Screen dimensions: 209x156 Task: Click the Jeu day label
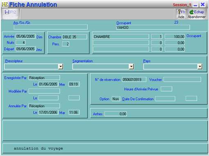(x=39, y=49)
